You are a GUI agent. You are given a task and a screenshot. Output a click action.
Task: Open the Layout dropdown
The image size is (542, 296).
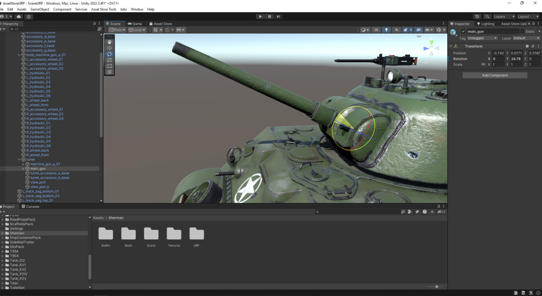[x=528, y=16]
